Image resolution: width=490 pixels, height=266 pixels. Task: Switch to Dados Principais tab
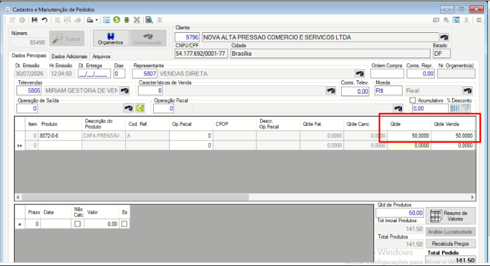[x=28, y=56]
